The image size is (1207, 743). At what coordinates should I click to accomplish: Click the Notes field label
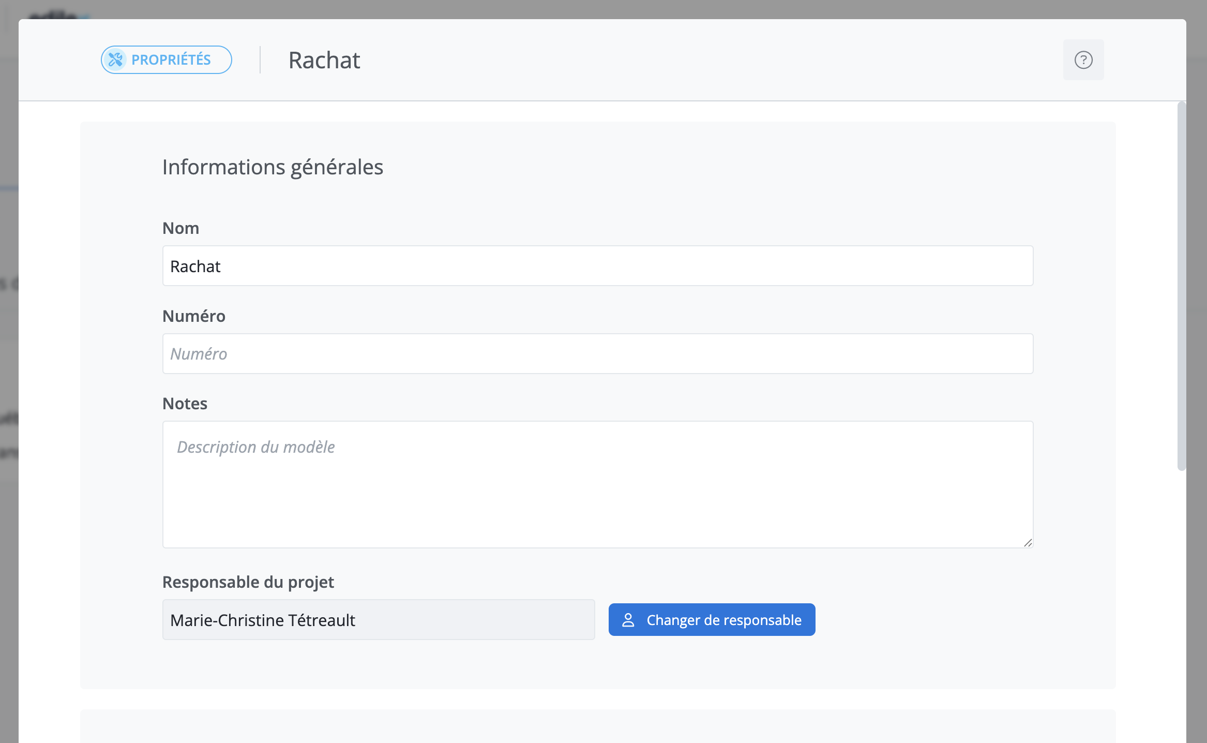(185, 404)
